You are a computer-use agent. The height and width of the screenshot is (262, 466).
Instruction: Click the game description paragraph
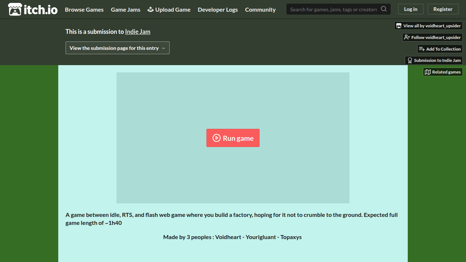[x=232, y=219]
